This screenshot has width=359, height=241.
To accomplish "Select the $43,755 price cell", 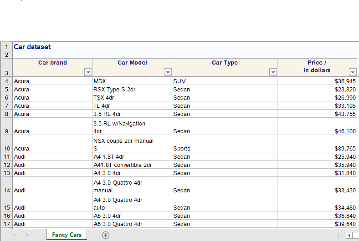I will tap(317, 114).
